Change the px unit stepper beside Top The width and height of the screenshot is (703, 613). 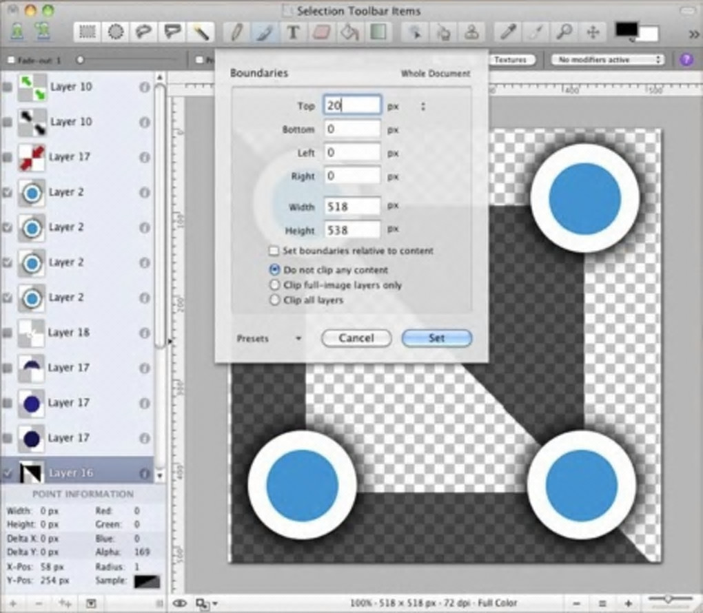422,106
